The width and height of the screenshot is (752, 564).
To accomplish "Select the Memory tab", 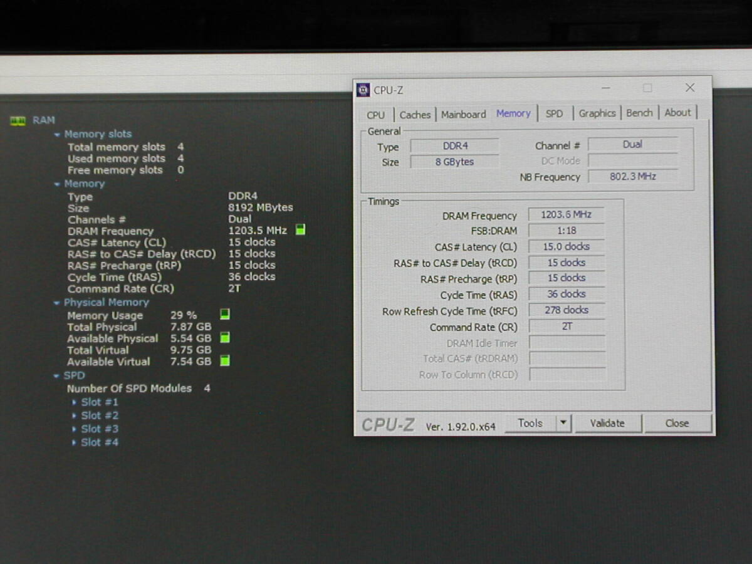I will click(513, 113).
